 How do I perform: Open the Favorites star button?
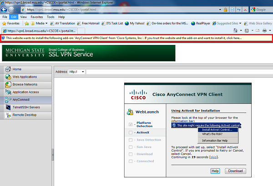coord(11,23)
